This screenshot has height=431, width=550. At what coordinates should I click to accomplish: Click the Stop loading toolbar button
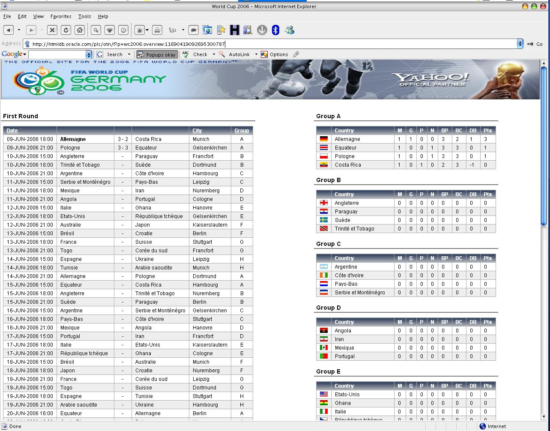tap(52, 30)
